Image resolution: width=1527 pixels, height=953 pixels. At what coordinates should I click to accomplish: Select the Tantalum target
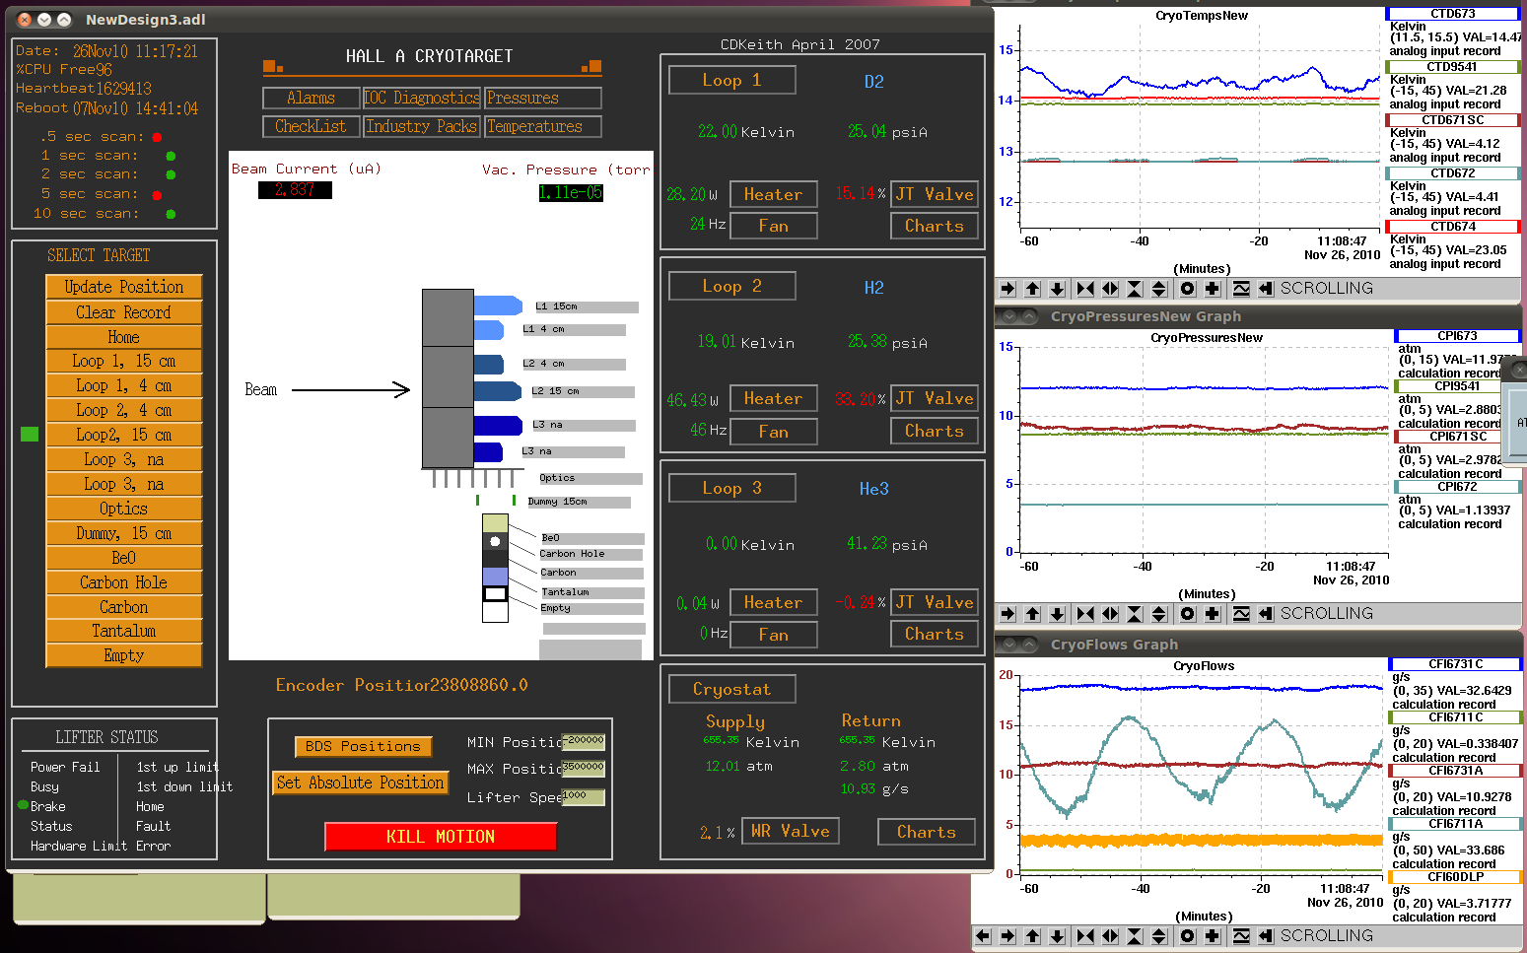point(124,631)
